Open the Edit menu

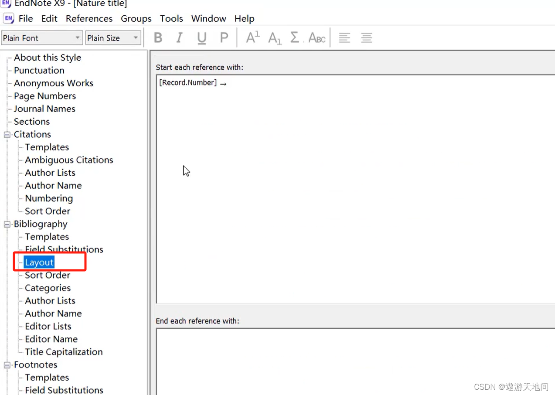coord(49,19)
